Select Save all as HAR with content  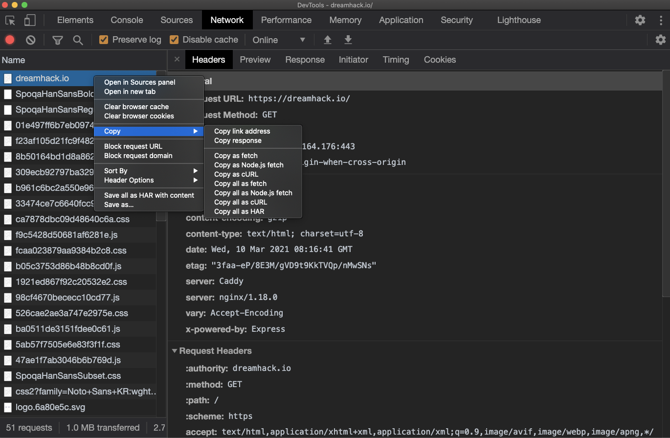[149, 195]
